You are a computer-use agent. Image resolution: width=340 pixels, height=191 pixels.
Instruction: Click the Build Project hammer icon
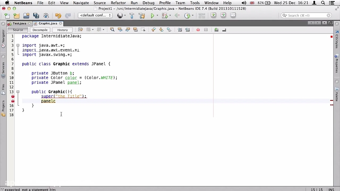tap(132, 15)
